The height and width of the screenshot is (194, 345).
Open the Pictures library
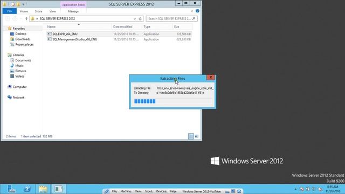tap(20, 71)
